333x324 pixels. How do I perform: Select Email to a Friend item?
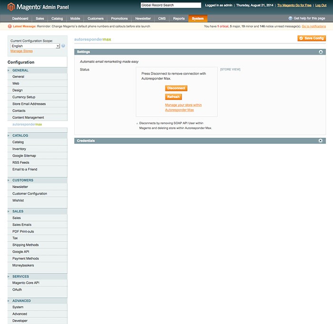(x=38, y=169)
